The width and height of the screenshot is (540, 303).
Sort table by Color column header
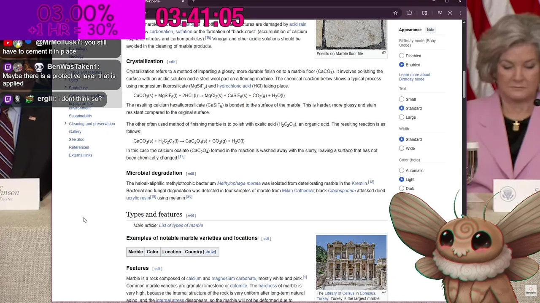pos(152,252)
